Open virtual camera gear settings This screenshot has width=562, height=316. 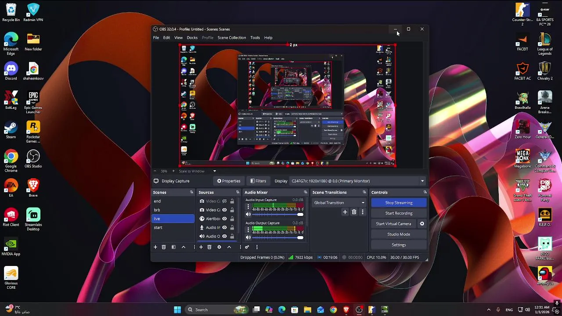pyautogui.click(x=422, y=224)
